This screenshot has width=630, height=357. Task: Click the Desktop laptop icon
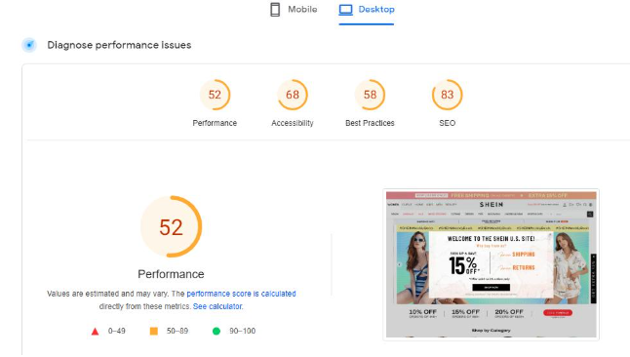point(345,9)
